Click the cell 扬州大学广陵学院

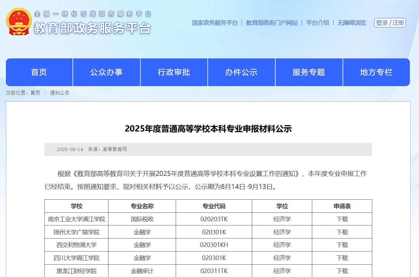76,232
